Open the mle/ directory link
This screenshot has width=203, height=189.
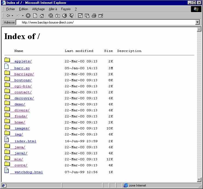click(19, 159)
